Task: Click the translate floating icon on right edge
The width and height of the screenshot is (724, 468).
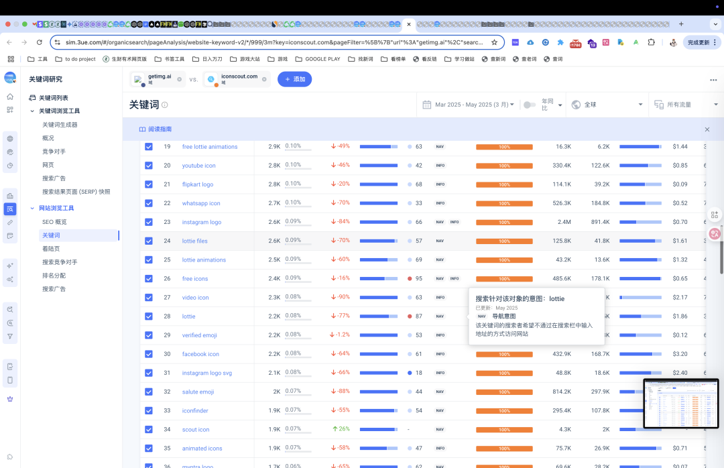Action: pyautogui.click(x=715, y=234)
